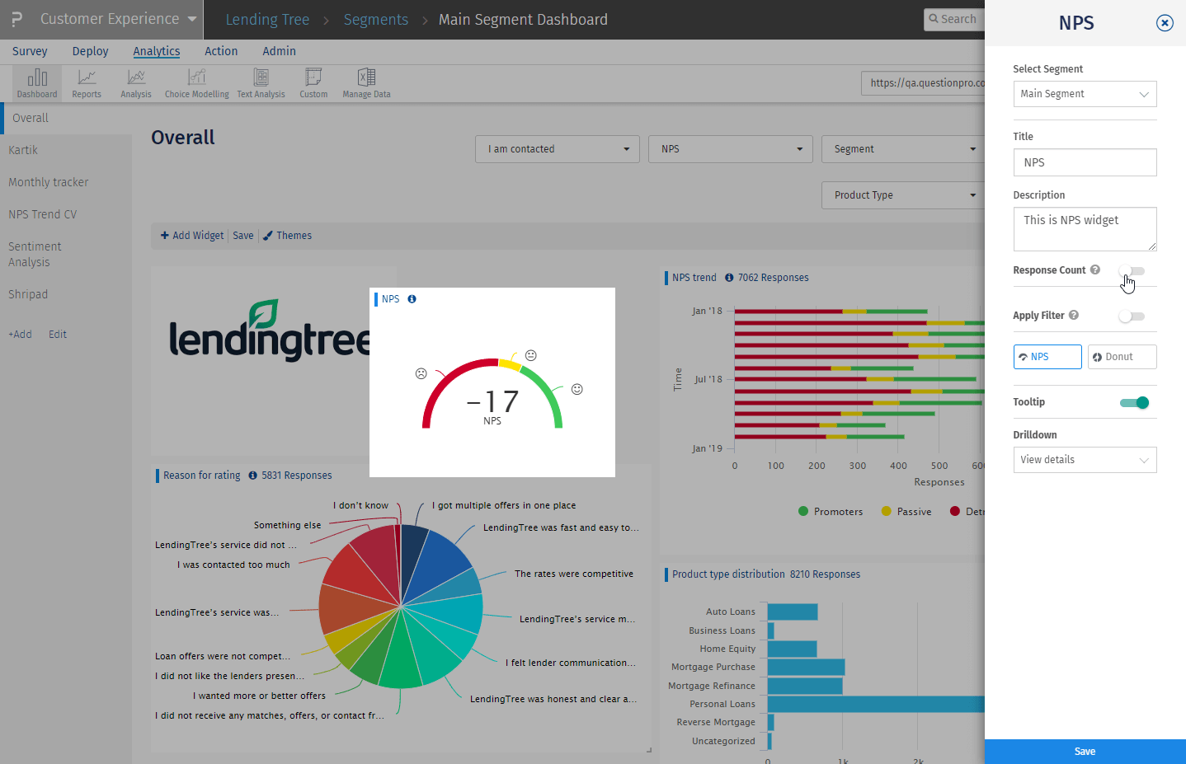Select the Donut chart type
This screenshot has height=764, width=1186.
pos(1122,357)
